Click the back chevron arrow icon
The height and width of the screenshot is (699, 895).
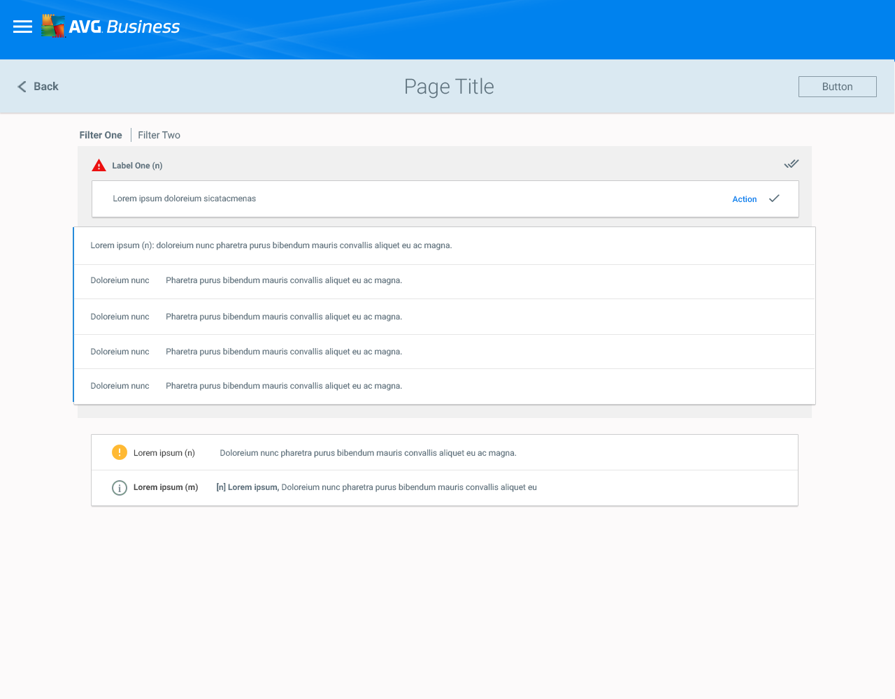coord(22,87)
